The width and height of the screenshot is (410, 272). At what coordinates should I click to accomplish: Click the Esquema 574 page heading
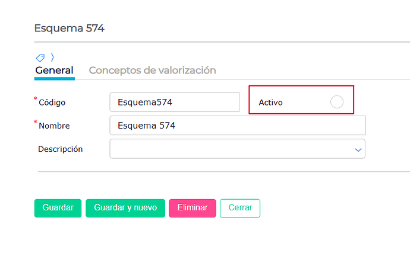70,28
